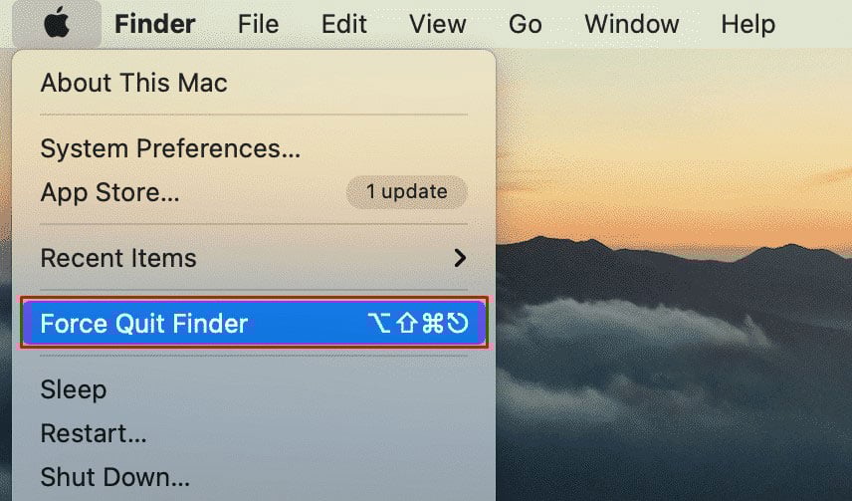This screenshot has height=501, width=852.
Task: Select the Recent Items entry
Action: coord(254,258)
